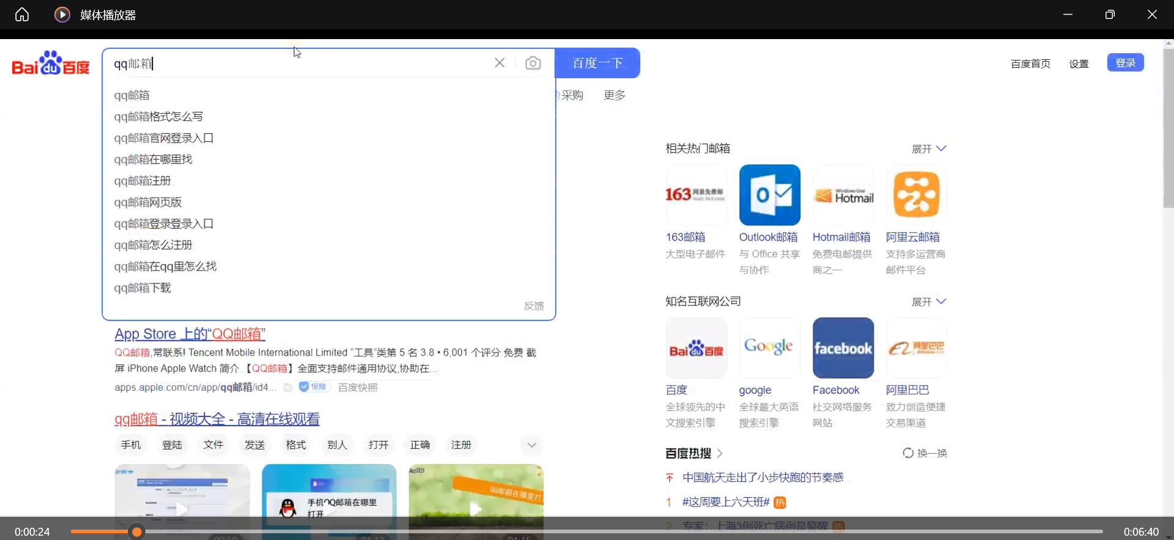Select the 格式 video tag
1174x540 pixels.
(296, 445)
